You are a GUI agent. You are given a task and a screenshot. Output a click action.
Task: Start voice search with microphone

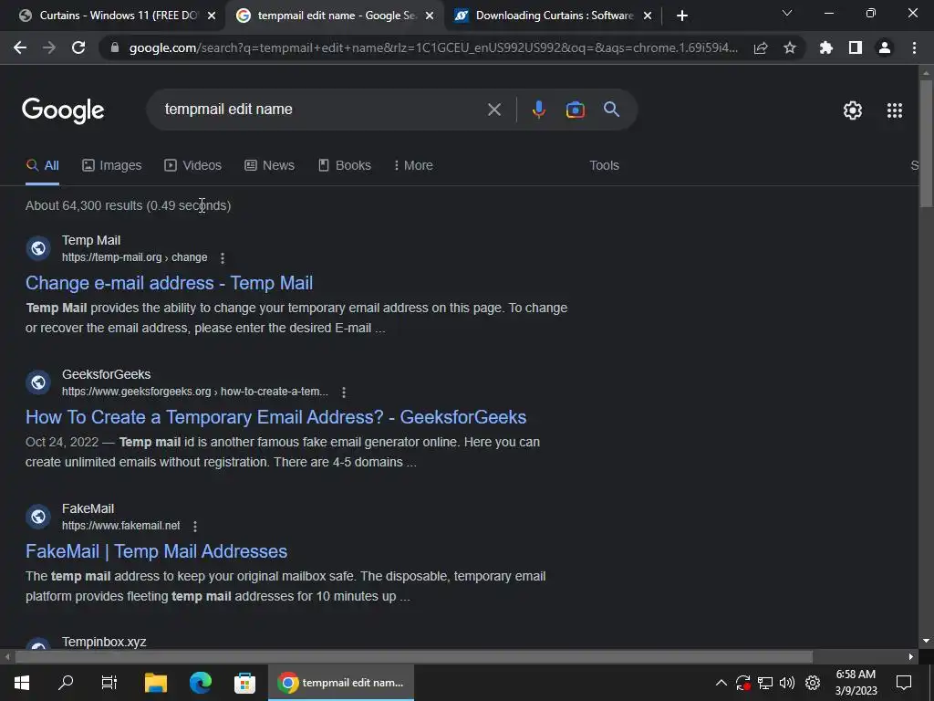pyautogui.click(x=538, y=110)
